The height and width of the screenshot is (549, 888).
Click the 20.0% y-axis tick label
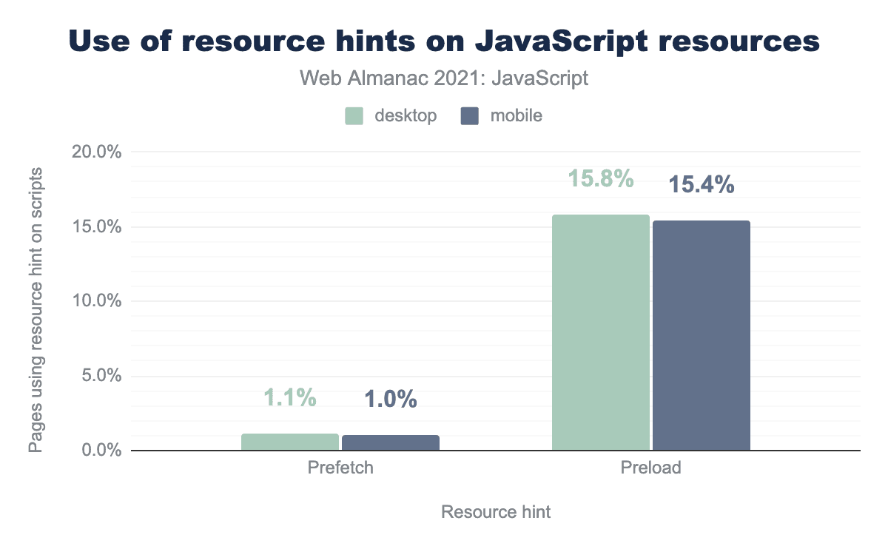[x=95, y=152]
